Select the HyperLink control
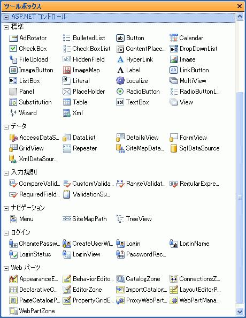 pos(135,59)
